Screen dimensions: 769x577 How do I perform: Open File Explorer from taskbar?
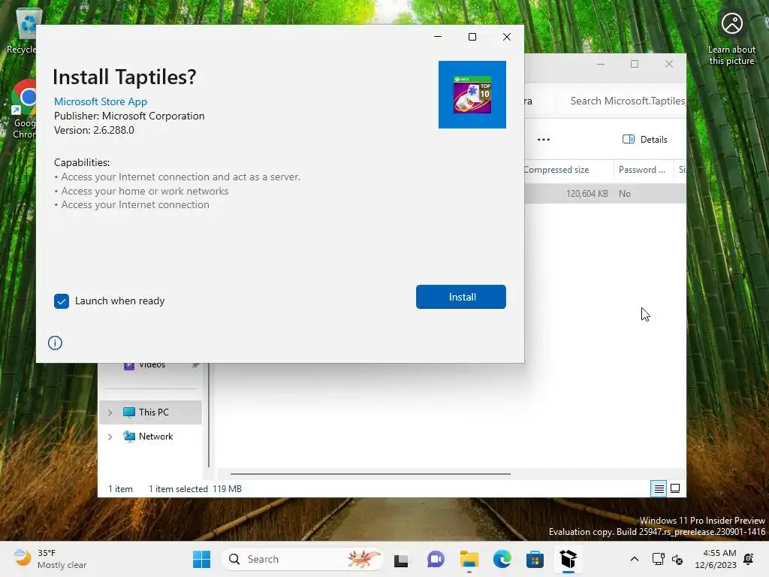(x=469, y=559)
